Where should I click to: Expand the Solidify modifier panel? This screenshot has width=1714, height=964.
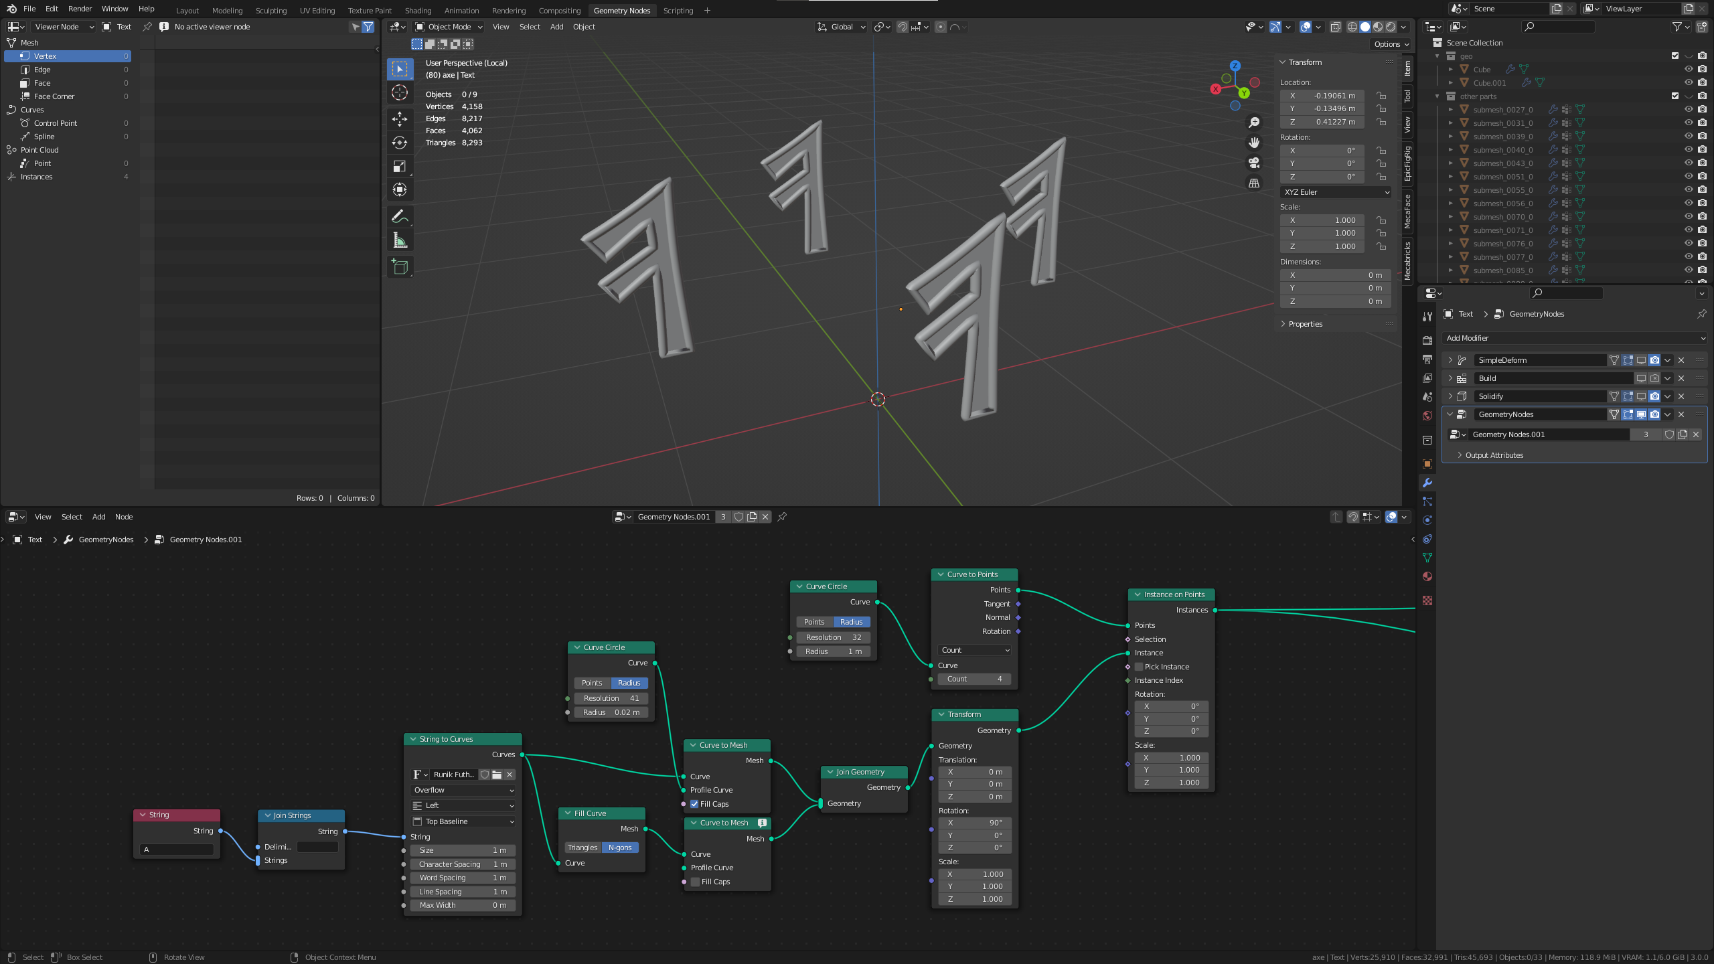[1450, 396]
